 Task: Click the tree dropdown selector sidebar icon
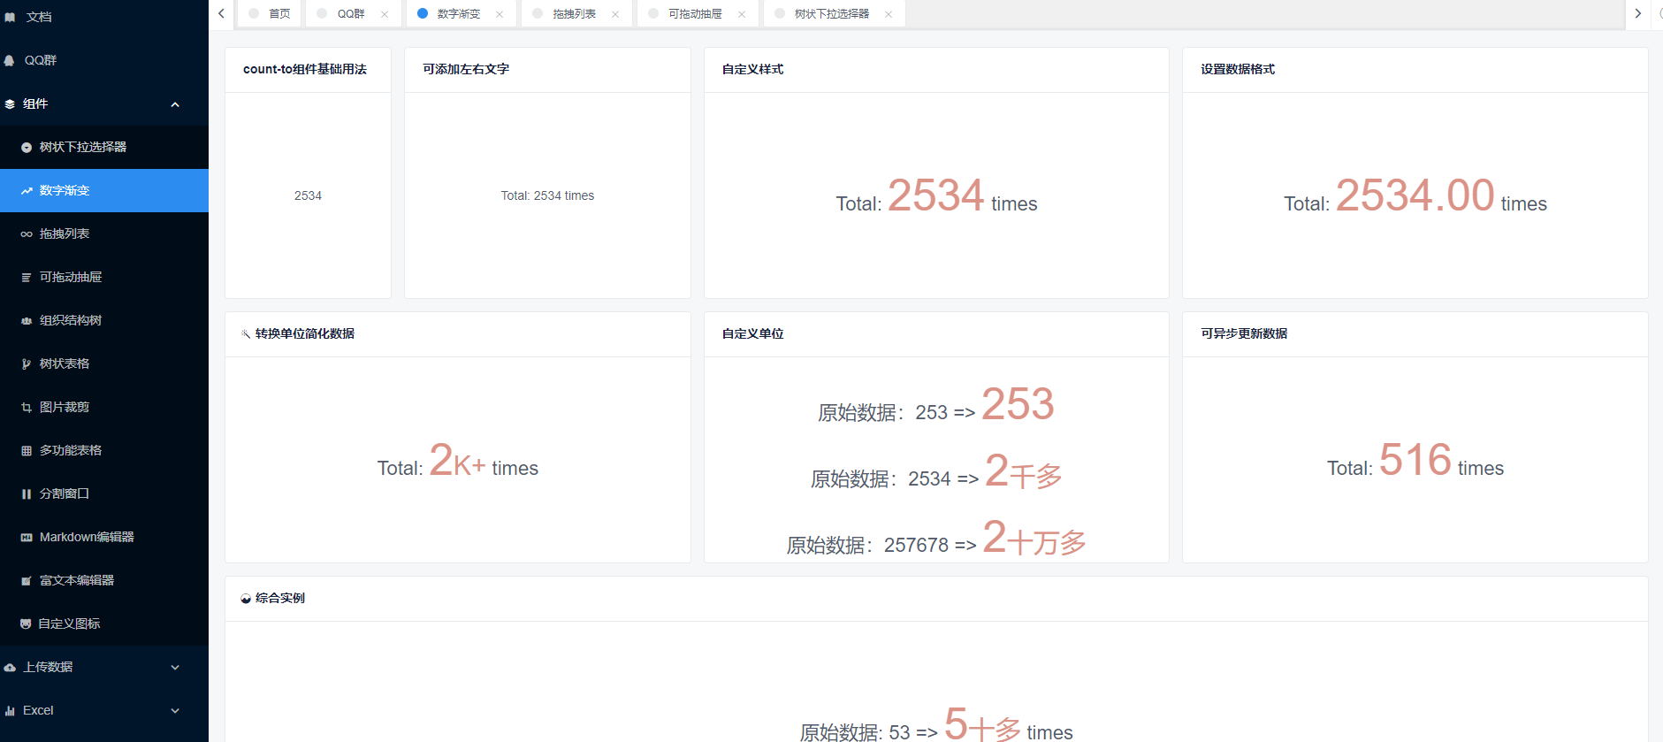pos(27,148)
